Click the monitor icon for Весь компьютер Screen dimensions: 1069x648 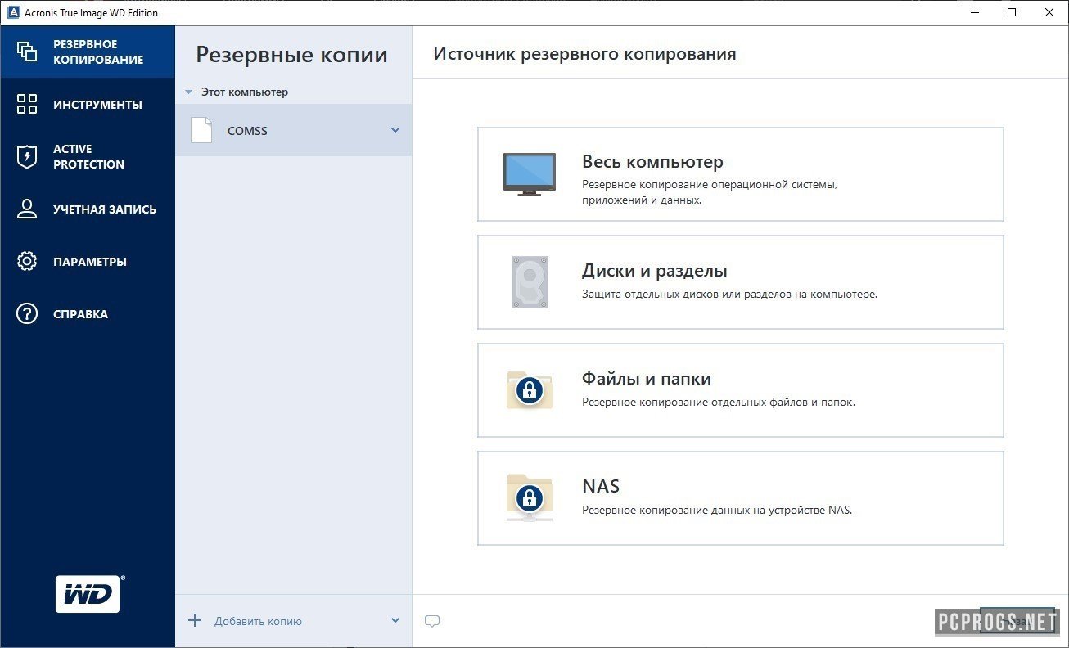(529, 174)
